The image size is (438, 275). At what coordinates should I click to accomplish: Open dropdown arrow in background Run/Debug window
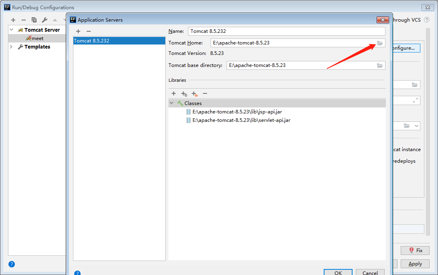[416, 126]
